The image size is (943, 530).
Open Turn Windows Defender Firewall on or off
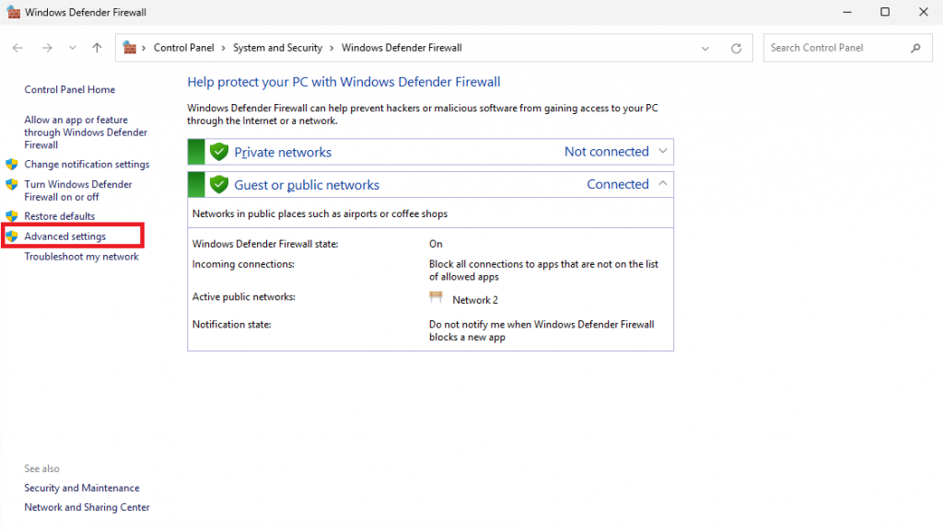[78, 190]
